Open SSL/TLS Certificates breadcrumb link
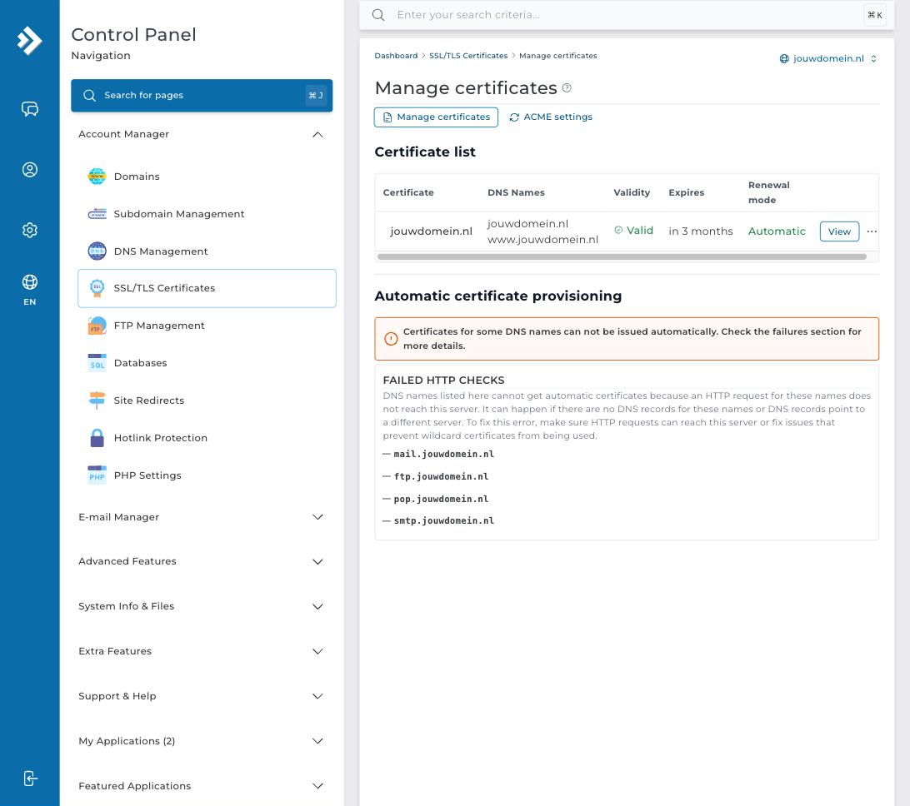 coord(468,56)
